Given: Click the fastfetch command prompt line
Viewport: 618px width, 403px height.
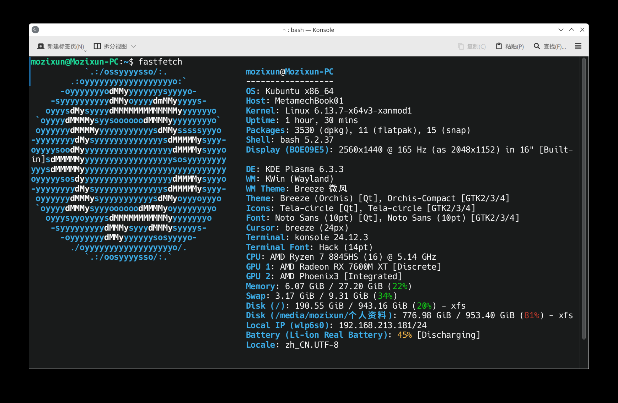Looking at the screenshot, I should point(107,62).
